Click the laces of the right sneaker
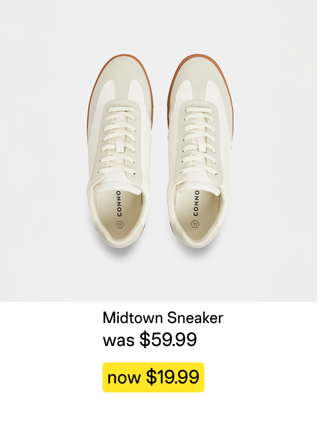This screenshot has height=422, width=327. click(x=199, y=137)
